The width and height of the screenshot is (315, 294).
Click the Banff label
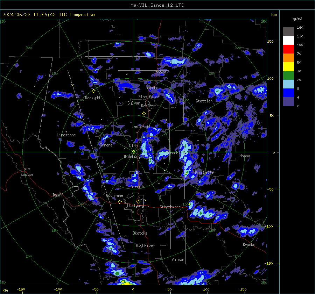tap(58, 195)
